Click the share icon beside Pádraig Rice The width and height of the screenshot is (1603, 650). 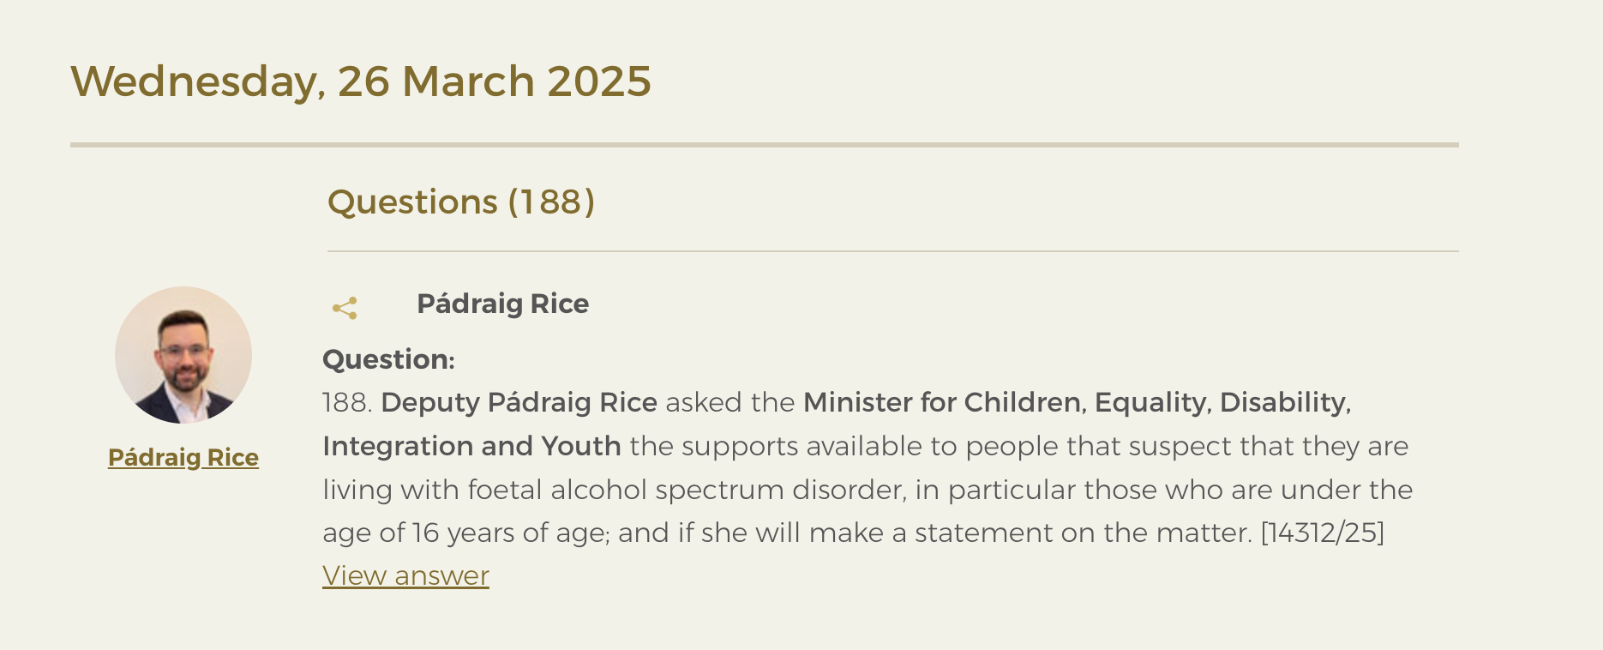pyautogui.click(x=345, y=308)
